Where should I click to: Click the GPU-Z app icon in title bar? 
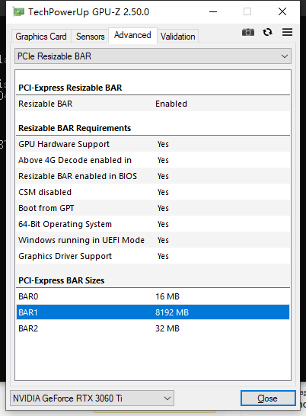[x=18, y=12]
